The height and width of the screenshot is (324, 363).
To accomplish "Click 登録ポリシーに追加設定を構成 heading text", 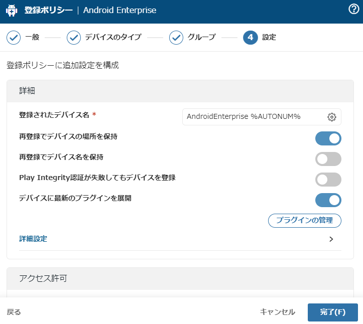I will pyautogui.click(x=62, y=65).
